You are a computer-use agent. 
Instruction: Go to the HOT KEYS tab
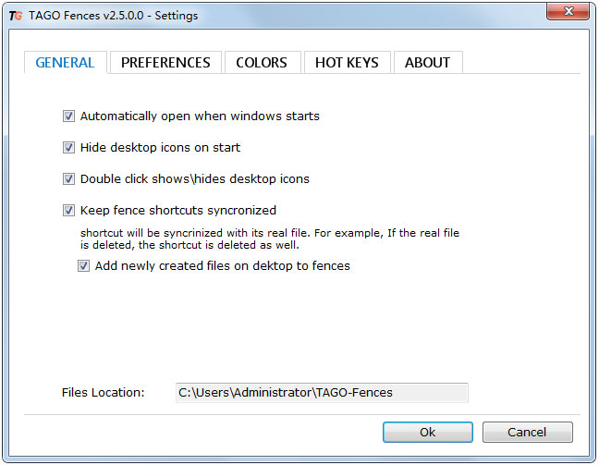pyautogui.click(x=347, y=62)
